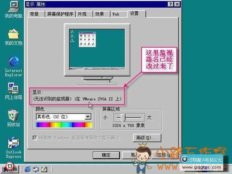Select the 回收站 recycle bin icon
Viewport: 232px width, 174px height.
point(13,118)
